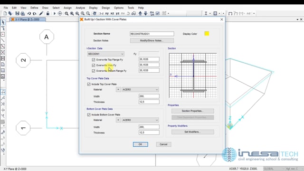The image size is (304, 171).
Task: Click the yellow Display Color swatch
Action: (x=207, y=34)
